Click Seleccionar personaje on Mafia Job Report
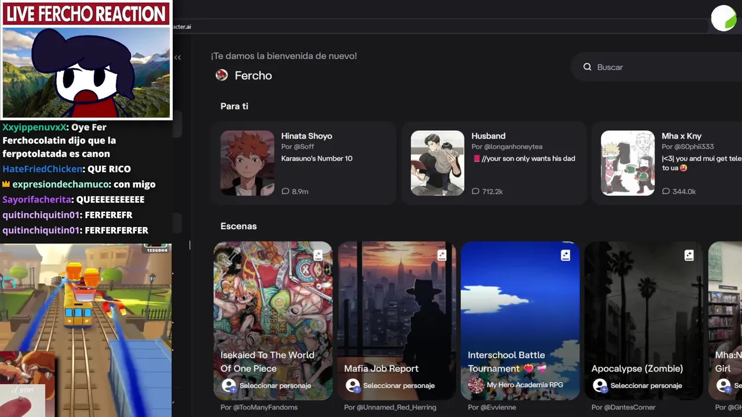This screenshot has width=742, height=417. (x=399, y=386)
